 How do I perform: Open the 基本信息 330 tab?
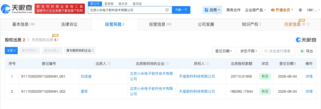[23, 24]
